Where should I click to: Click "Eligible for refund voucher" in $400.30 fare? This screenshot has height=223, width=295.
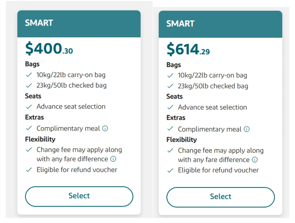[77, 169]
